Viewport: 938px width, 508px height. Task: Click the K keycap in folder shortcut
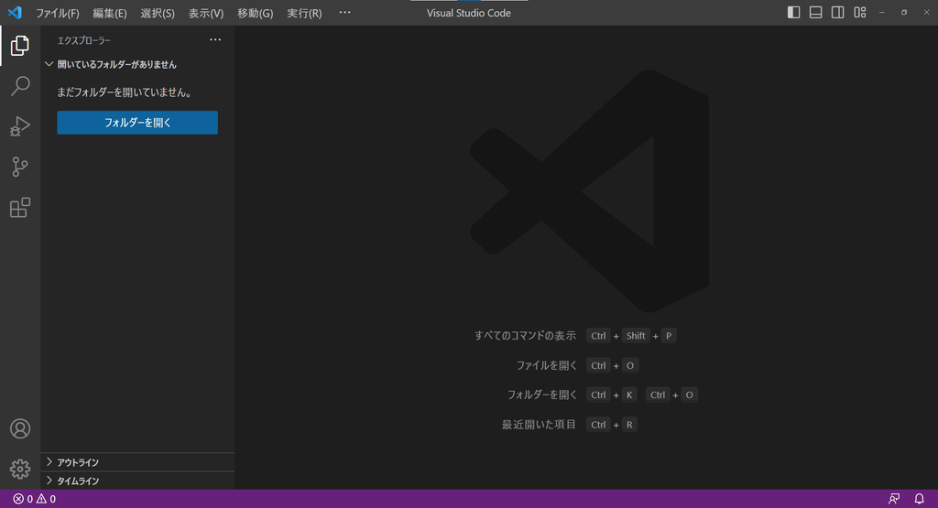click(629, 395)
